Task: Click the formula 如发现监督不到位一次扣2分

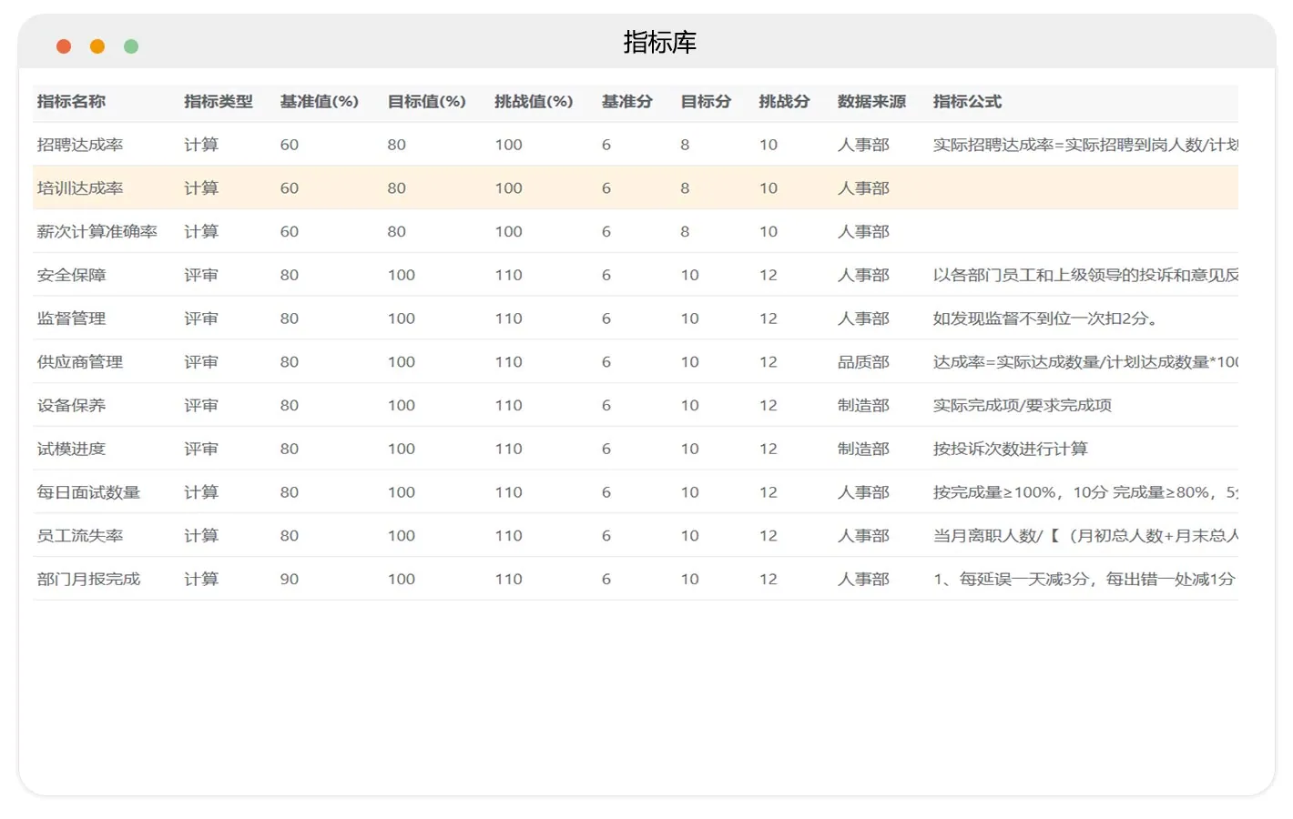Action: pyautogui.click(x=1046, y=318)
